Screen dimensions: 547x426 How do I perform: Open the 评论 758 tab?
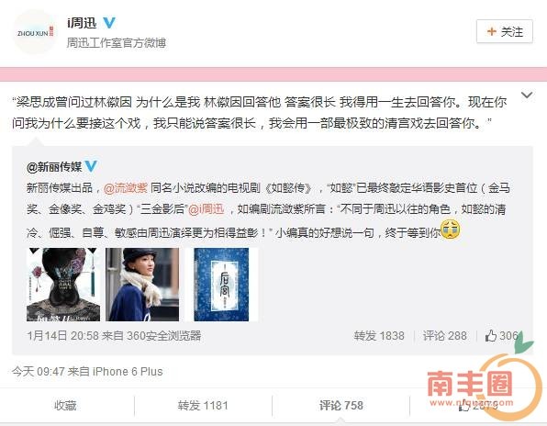(x=340, y=406)
